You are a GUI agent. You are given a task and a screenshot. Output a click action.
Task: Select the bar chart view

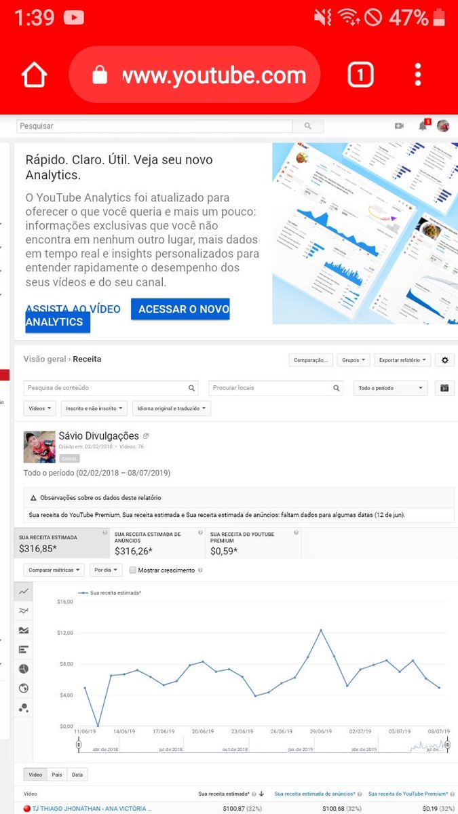tap(24, 650)
